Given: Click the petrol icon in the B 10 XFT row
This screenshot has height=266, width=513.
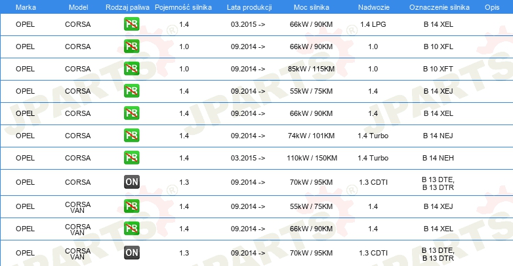Looking at the screenshot, I should [x=131, y=69].
